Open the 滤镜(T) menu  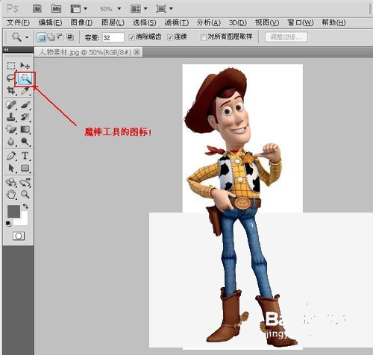tap(177, 22)
